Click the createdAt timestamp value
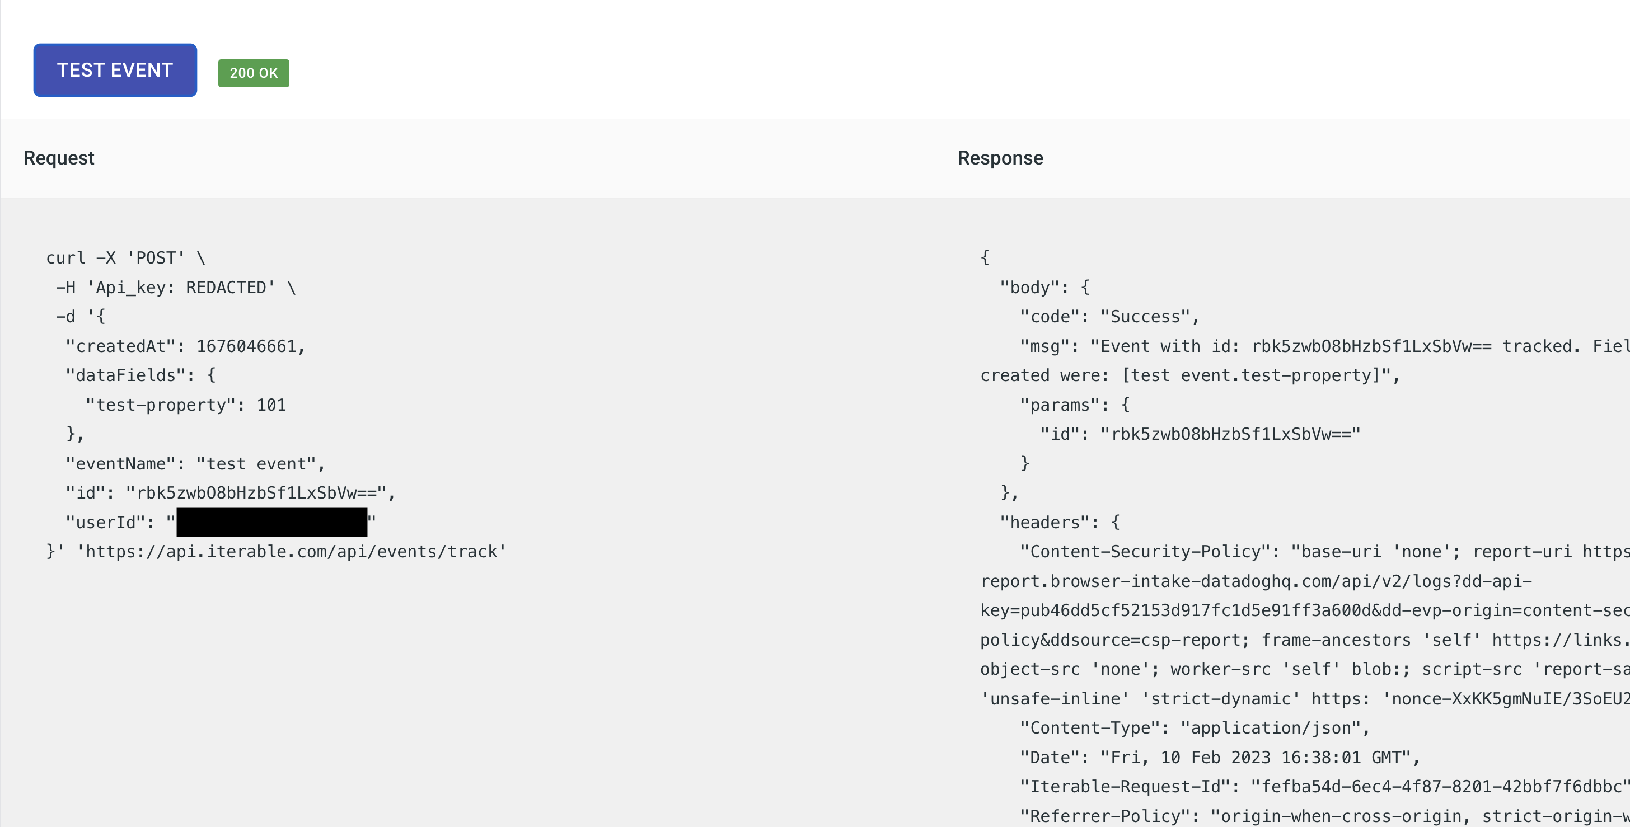This screenshot has width=1630, height=827. [246, 346]
